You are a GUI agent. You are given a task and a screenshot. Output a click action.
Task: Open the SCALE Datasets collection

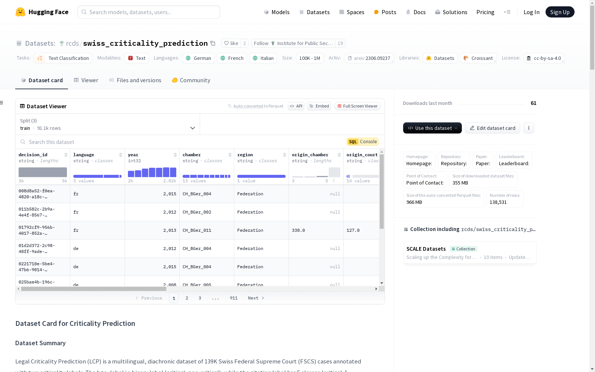pos(470,253)
